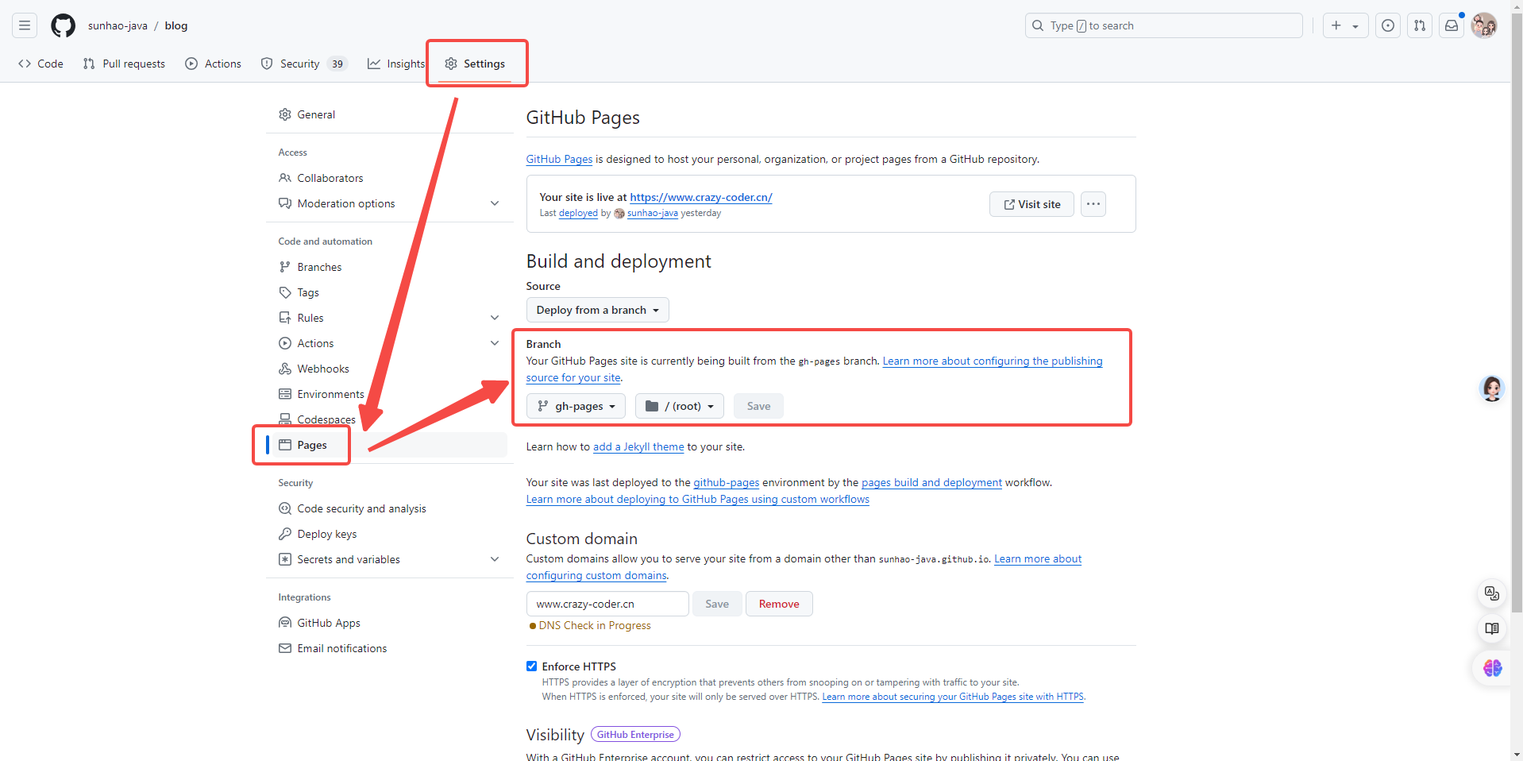The height and width of the screenshot is (761, 1523).
Task: Click the floating avatar widget on right
Action: click(x=1492, y=388)
